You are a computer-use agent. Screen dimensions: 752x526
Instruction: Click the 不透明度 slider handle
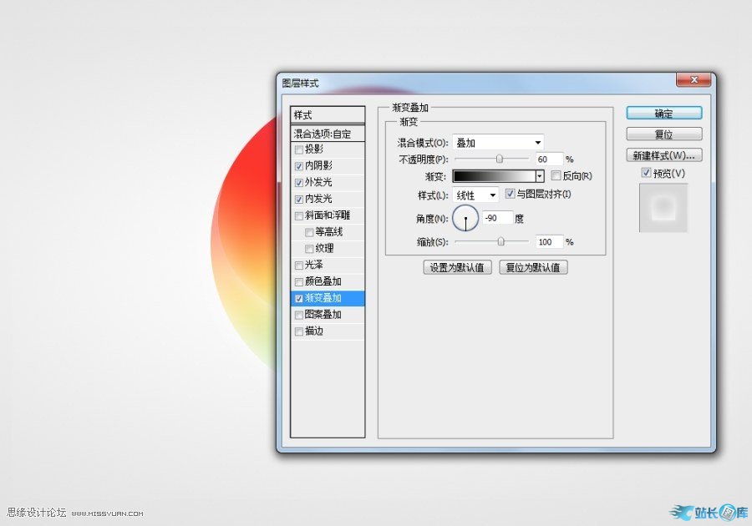pyautogui.click(x=500, y=159)
